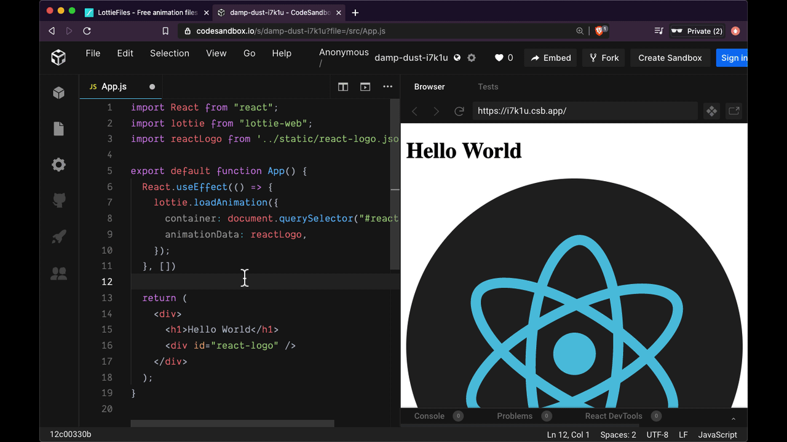This screenshot has width=787, height=442.
Task: Split the editor with layout icon
Action: click(x=343, y=87)
